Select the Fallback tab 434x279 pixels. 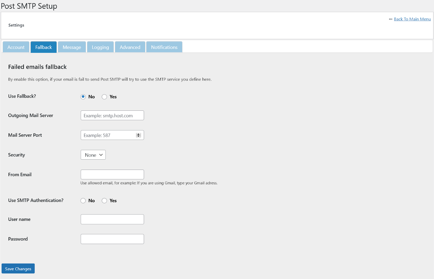pos(44,47)
